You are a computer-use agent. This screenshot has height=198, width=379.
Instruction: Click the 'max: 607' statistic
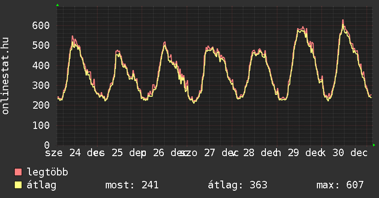(x=340, y=185)
